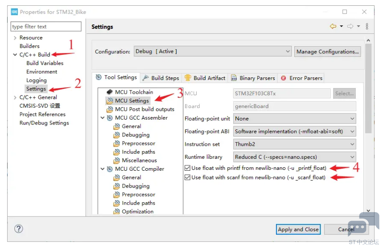Viewport: 383px width, 249px height.
Task: Click the back navigation arrow icon
Action: pyautogui.click(x=333, y=26)
